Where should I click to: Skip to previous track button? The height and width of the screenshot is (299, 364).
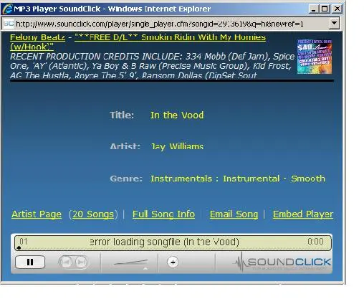pyautogui.click(x=66, y=262)
